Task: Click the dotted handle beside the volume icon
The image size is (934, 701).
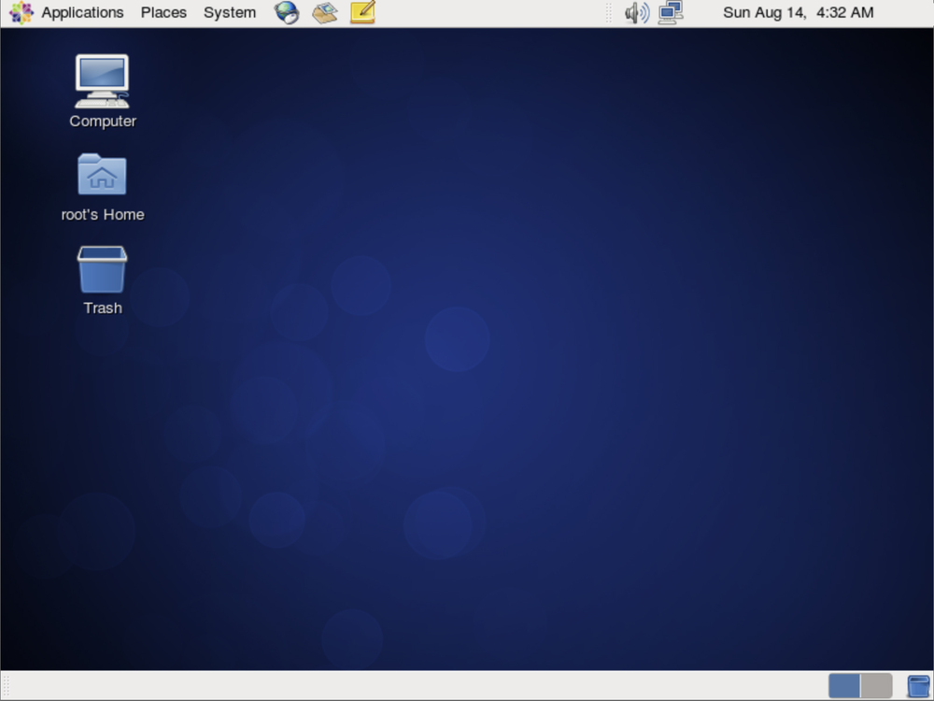Action: [609, 13]
